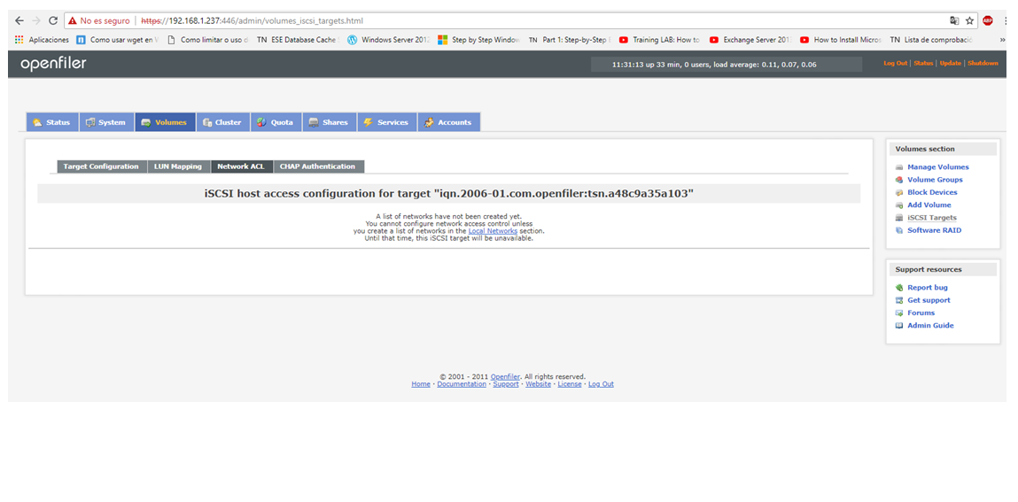Click the openfiler logo
Screen dimensions: 1018x502
[x=53, y=64]
